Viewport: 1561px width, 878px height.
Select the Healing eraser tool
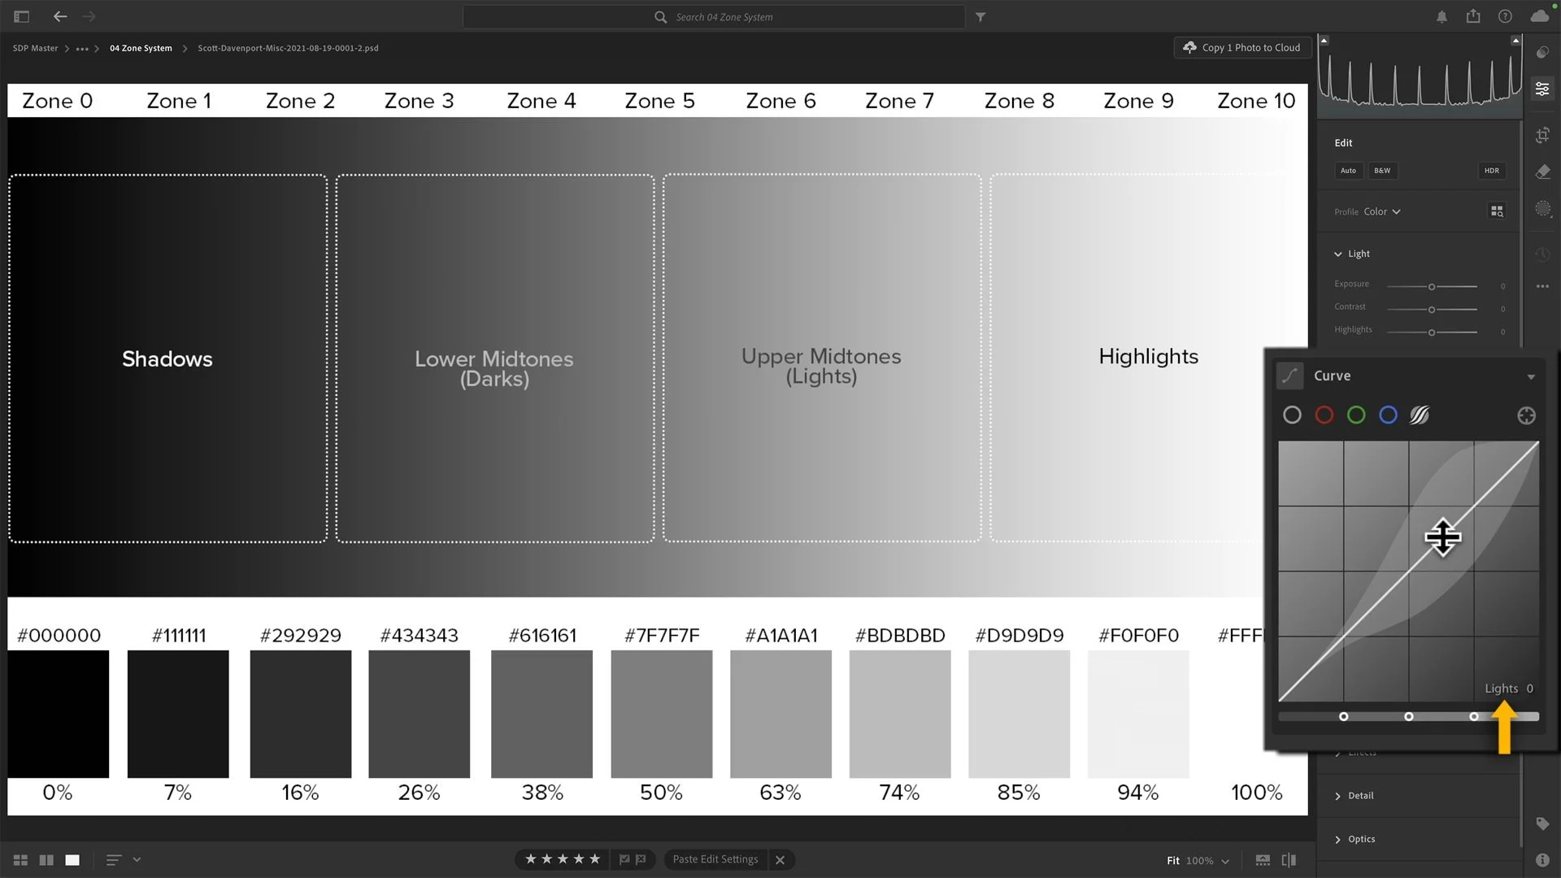pyautogui.click(x=1542, y=172)
